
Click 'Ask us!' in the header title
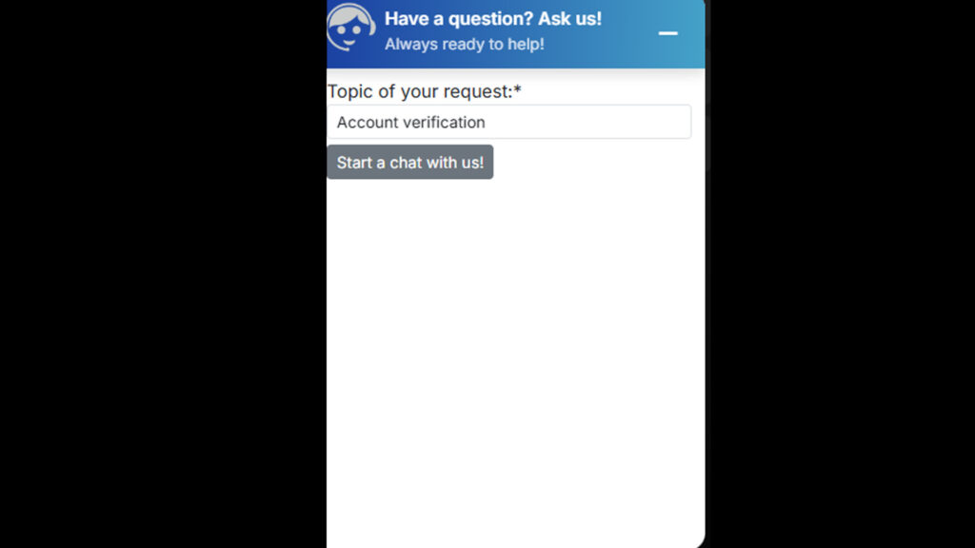(x=569, y=19)
